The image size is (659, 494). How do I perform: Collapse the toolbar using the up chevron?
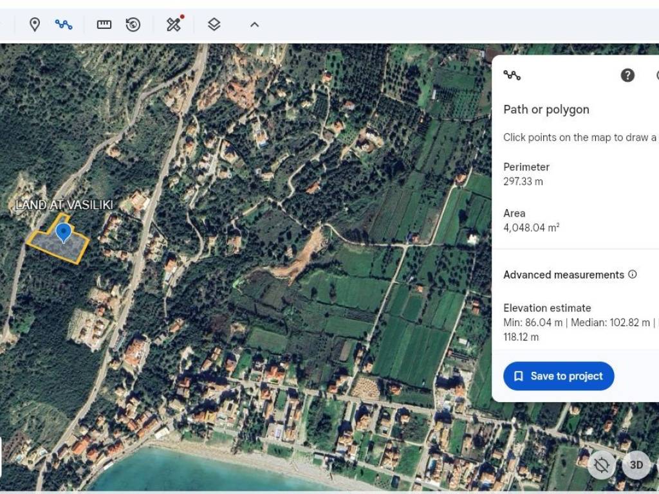(254, 24)
